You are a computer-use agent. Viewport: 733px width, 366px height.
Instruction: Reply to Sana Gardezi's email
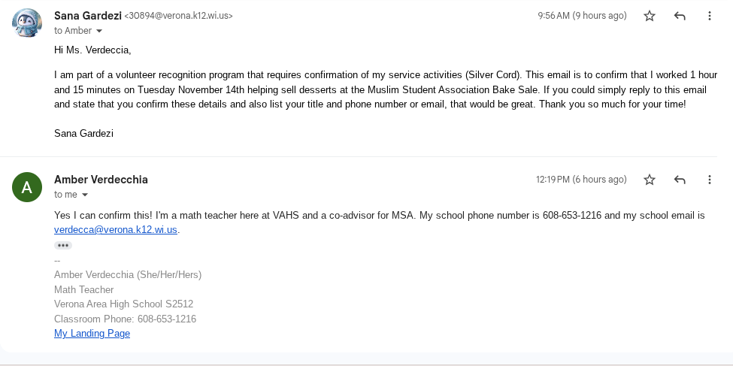[680, 16]
